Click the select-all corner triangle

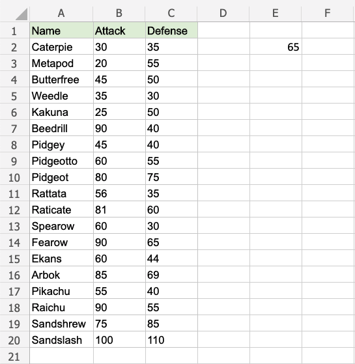[21, 14]
